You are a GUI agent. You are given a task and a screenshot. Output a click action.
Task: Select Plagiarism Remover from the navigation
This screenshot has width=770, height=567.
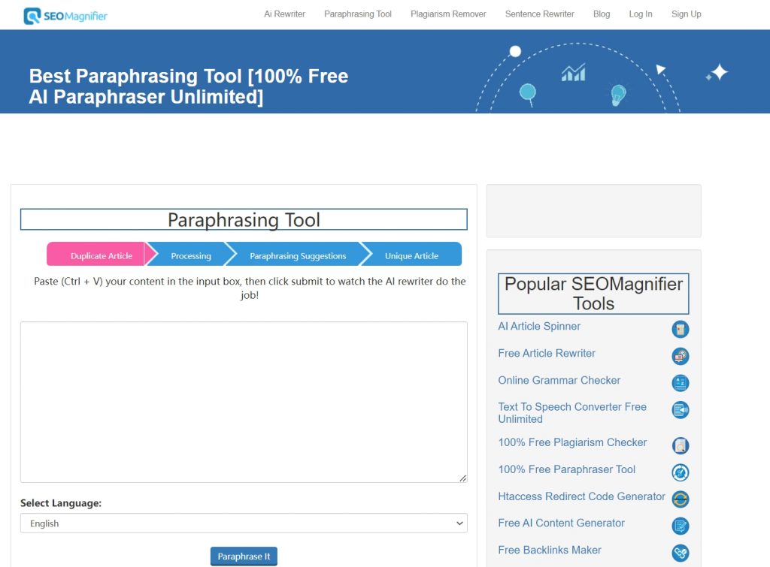click(x=448, y=14)
